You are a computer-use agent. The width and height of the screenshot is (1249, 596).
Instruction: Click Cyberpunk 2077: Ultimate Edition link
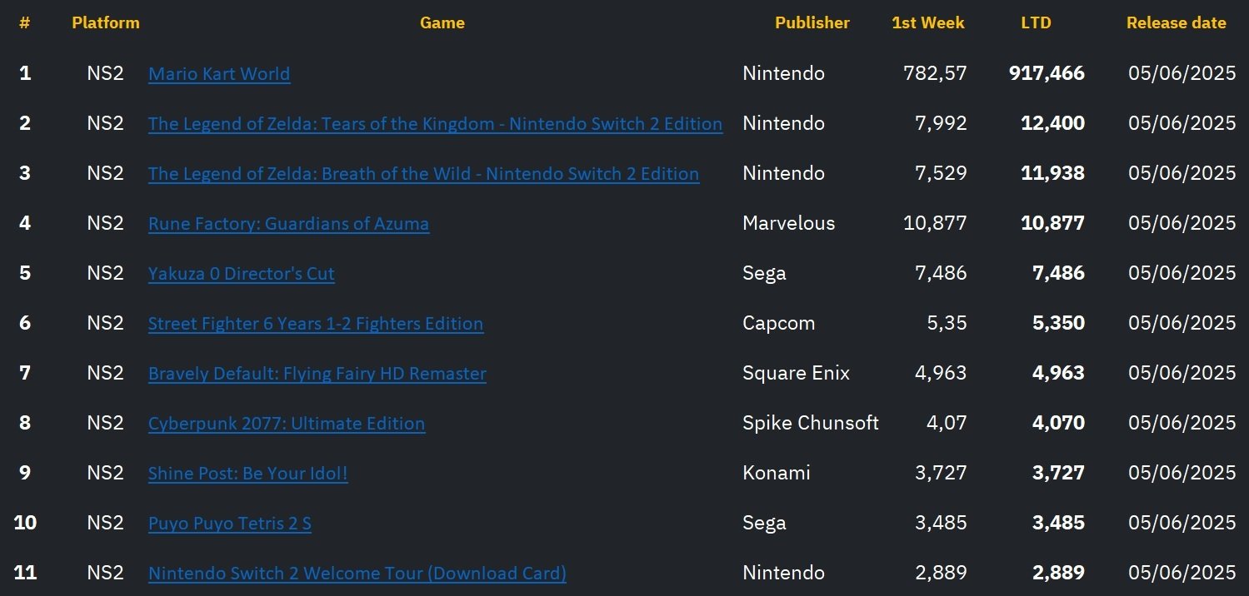click(287, 424)
